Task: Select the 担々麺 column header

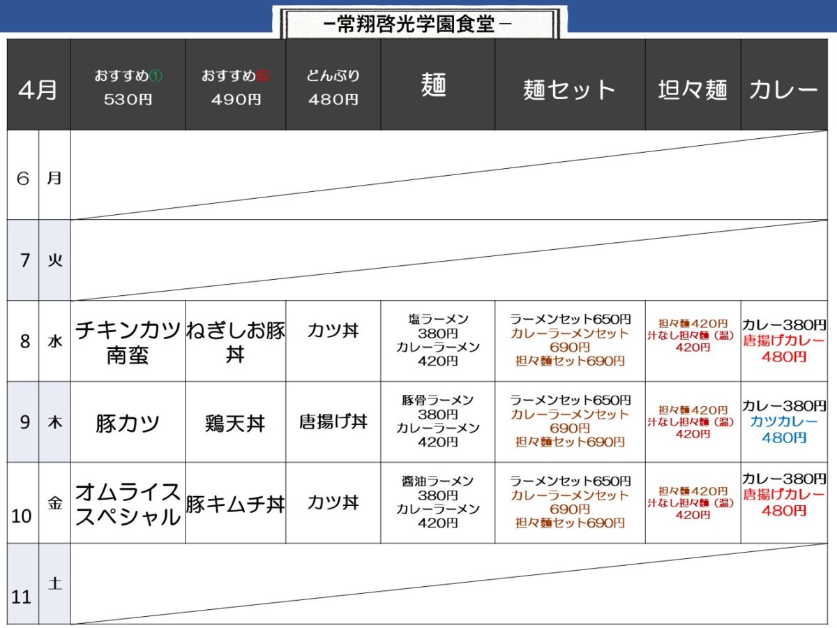Action: coord(692,89)
